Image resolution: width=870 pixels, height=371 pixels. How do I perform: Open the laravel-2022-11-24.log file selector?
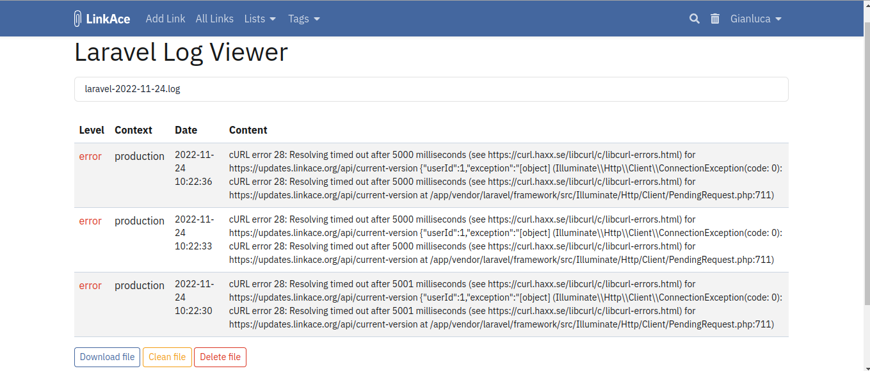point(431,89)
